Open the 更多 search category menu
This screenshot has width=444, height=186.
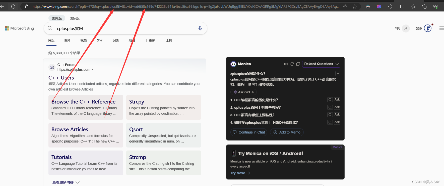pos(150,40)
